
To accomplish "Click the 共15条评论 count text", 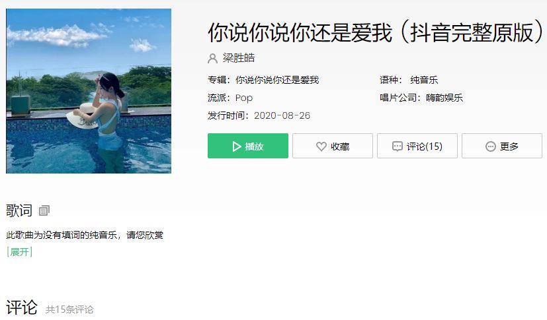I will (69, 309).
